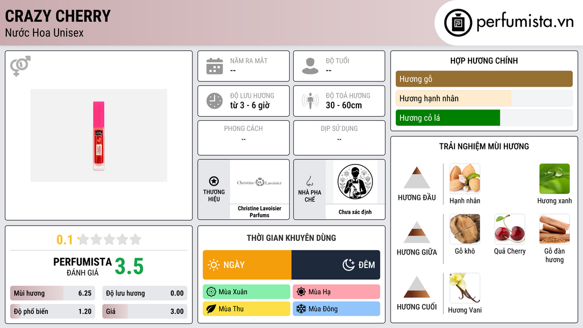Click the Quả Cherry note image
This screenshot has width=583, height=328.
(x=510, y=229)
